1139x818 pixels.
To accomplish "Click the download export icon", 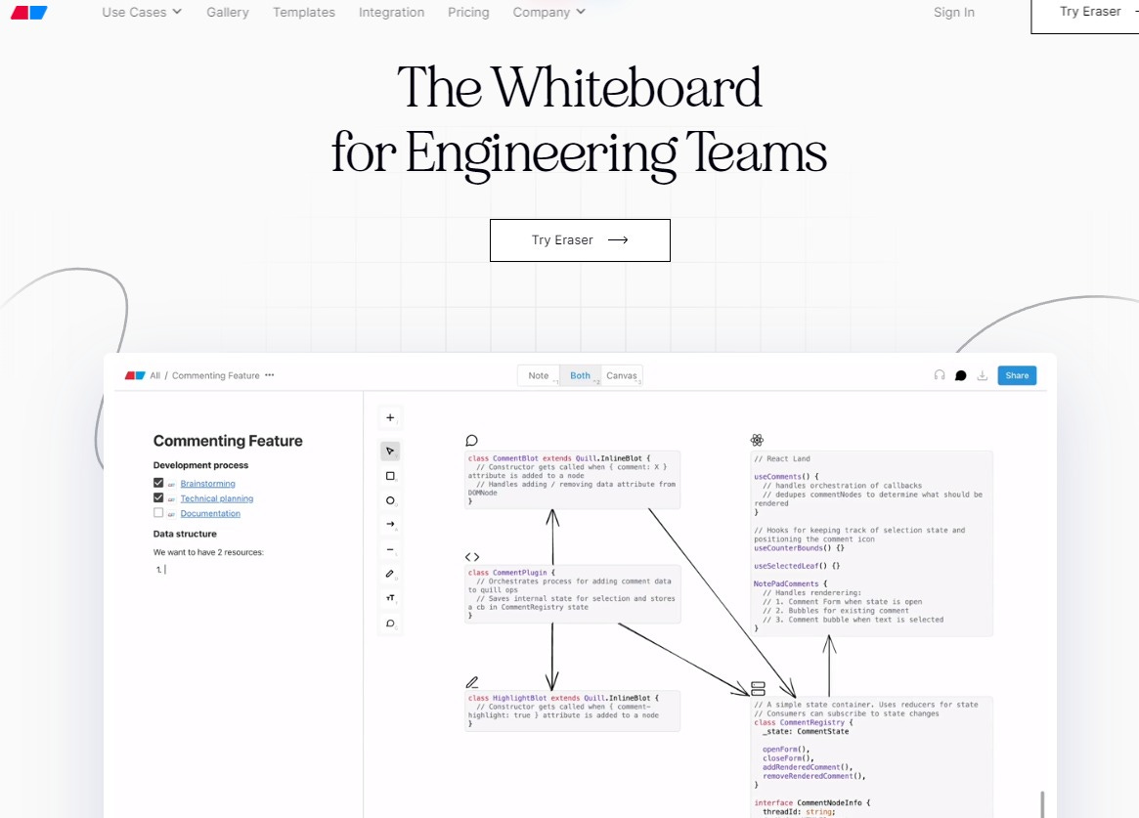I will point(983,375).
